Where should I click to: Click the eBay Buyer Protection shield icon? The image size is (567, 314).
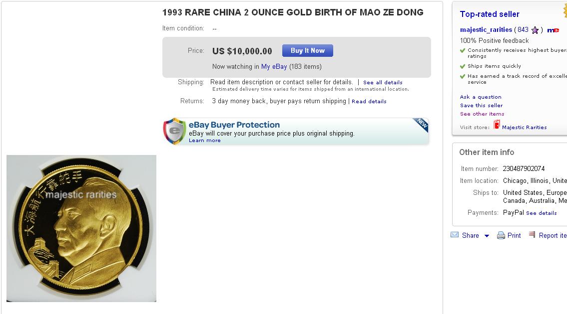(x=174, y=131)
